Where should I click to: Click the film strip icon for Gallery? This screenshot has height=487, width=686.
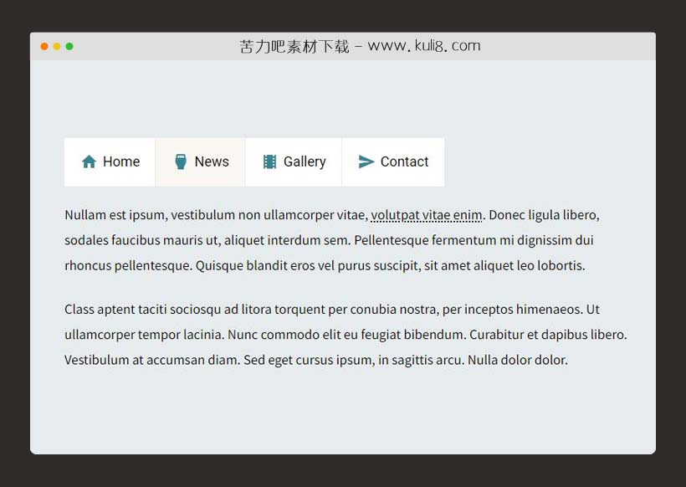269,161
